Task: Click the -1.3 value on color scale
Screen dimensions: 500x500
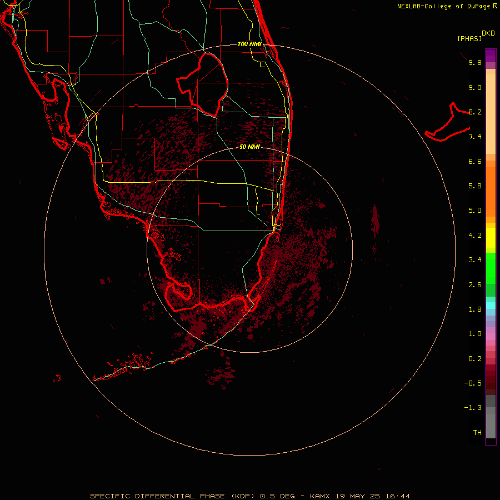Action: (x=473, y=408)
